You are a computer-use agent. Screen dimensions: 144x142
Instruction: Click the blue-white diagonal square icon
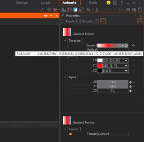(75, 9)
